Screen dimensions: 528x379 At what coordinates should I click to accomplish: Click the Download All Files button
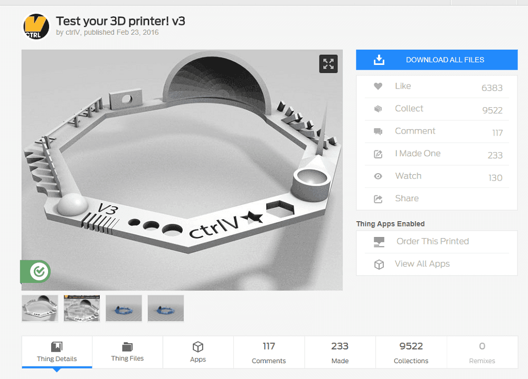(437, 60)
